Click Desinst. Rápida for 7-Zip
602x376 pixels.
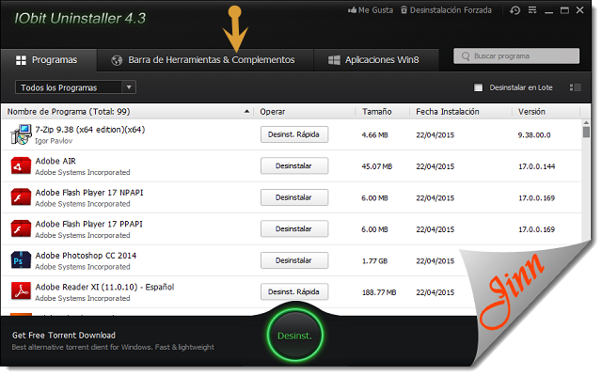pos(294,134)
